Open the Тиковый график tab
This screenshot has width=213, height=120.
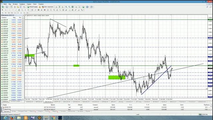15,101
